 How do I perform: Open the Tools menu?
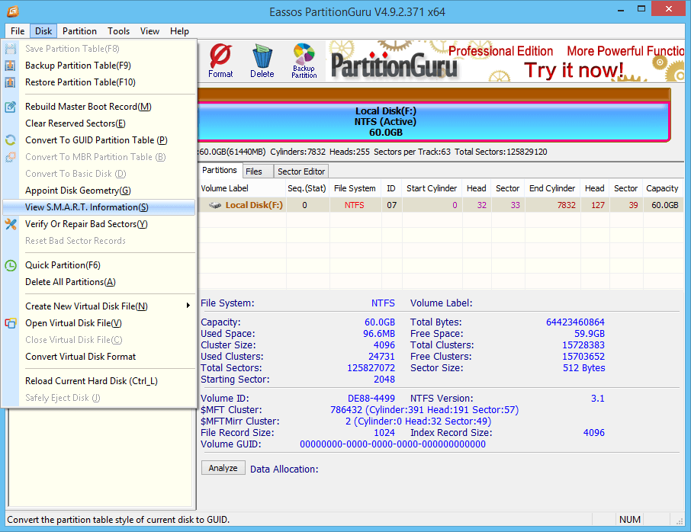(118, 31)
